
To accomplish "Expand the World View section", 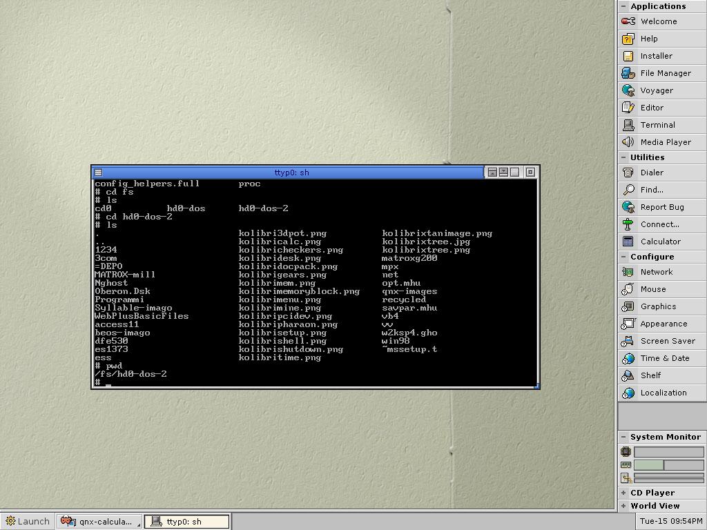I will tap(623, 506).
